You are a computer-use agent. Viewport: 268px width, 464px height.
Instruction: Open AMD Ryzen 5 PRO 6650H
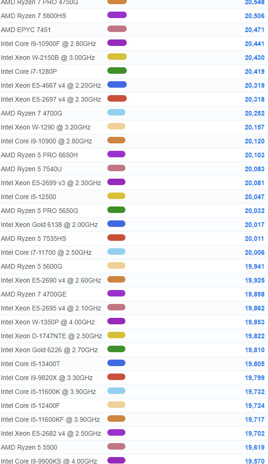point(39,155)
